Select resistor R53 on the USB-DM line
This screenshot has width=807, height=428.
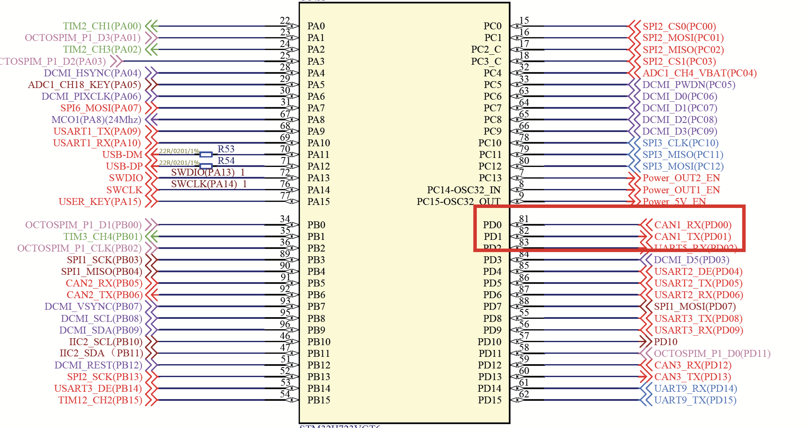click(x=206, y=154)
